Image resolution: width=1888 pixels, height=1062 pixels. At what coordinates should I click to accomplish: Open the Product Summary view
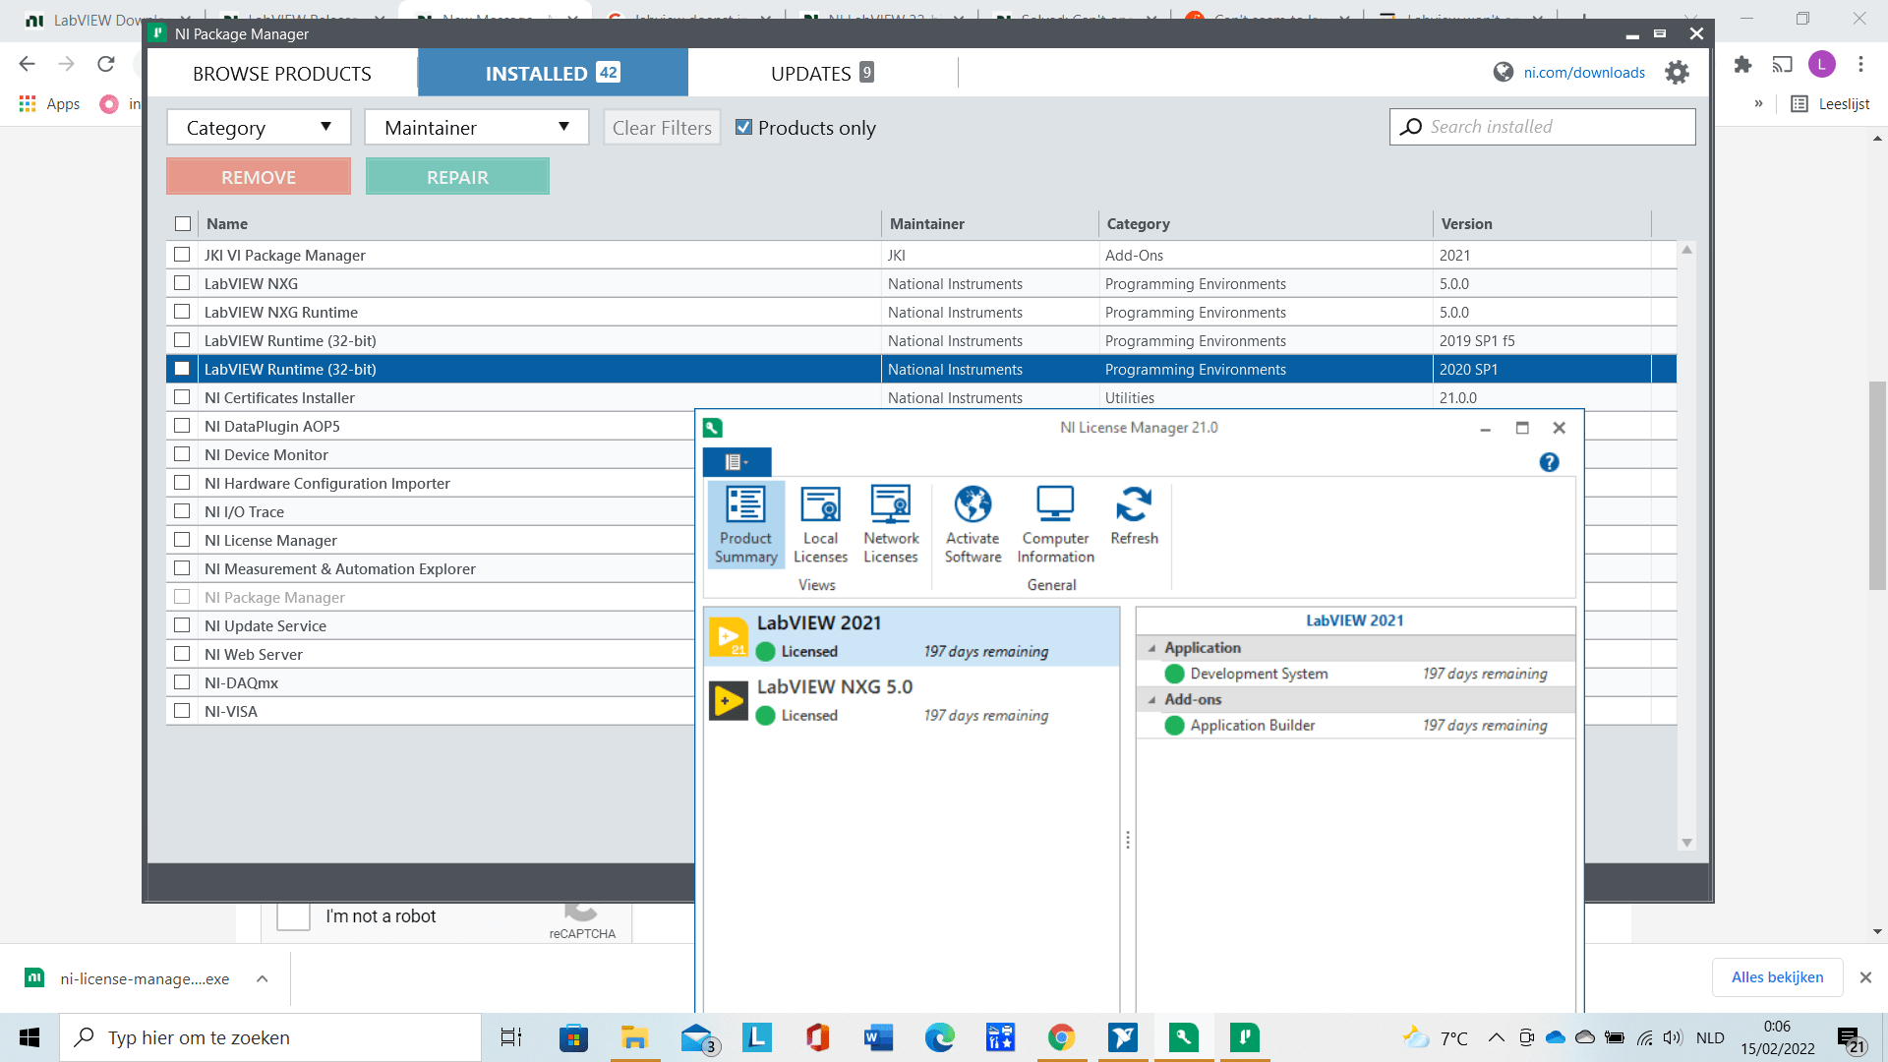click(x=745, y=524)
